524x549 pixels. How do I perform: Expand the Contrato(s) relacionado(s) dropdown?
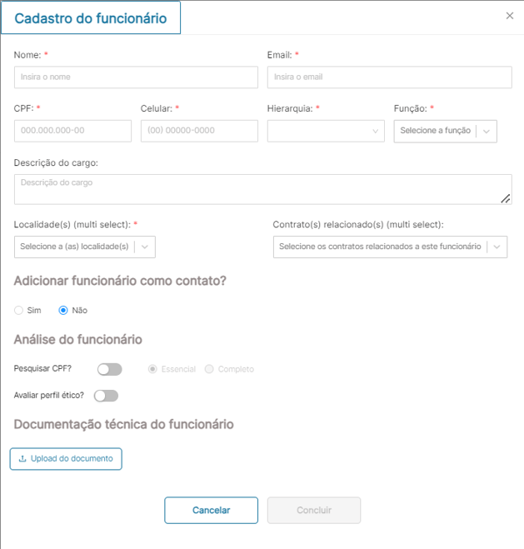click(390, 247)
